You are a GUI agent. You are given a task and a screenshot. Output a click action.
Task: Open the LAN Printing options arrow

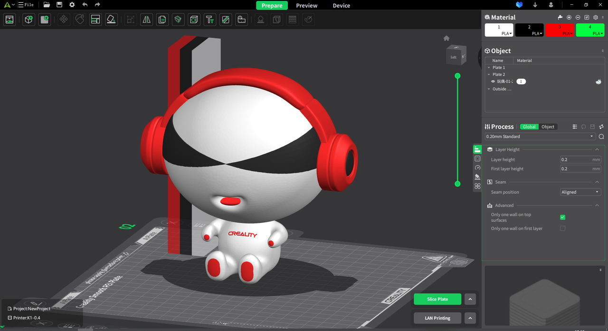(x=470, y=318)
